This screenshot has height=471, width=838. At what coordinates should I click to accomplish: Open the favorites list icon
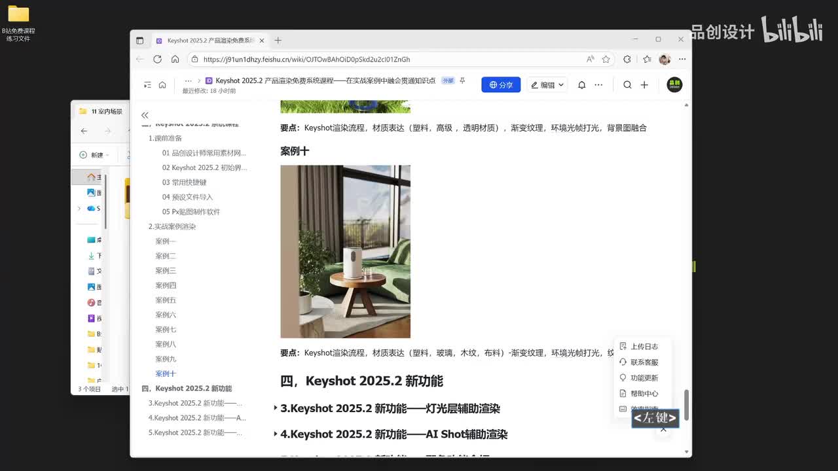click(x=647, y=59)
